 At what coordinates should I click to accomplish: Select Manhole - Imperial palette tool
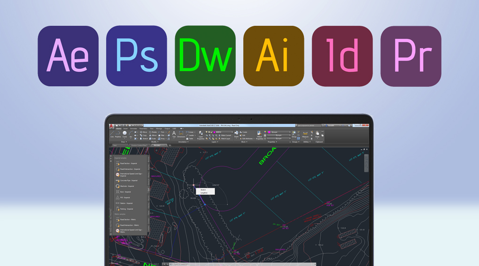point(127,186)
